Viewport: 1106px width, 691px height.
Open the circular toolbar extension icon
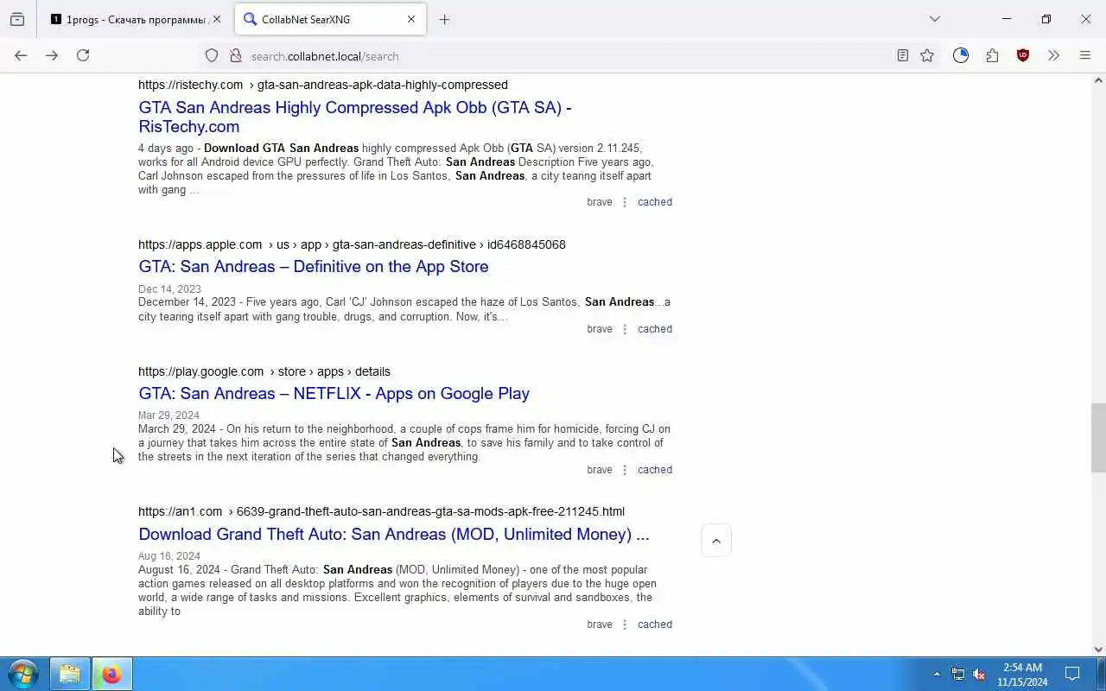961,55
